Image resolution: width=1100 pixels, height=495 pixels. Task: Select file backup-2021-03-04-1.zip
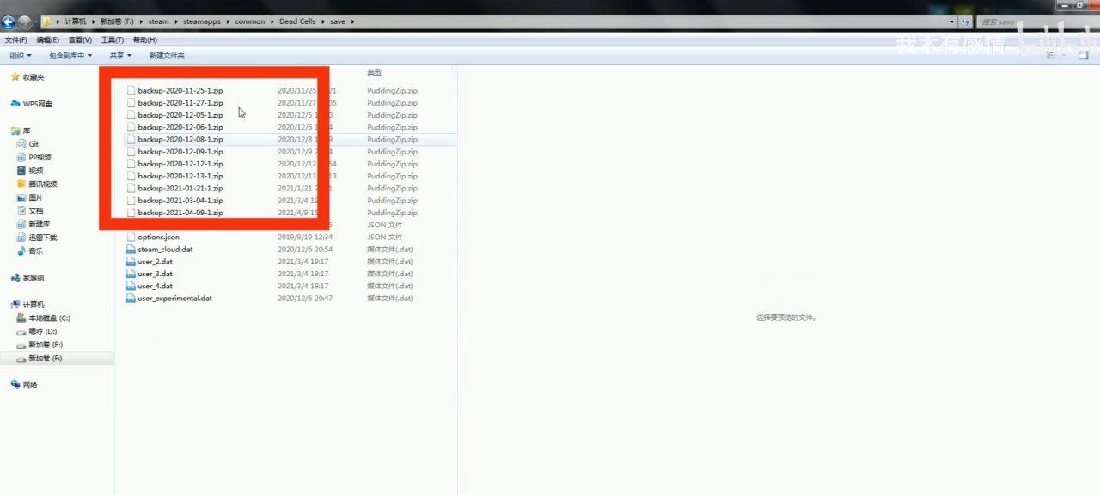coord(180,200)
